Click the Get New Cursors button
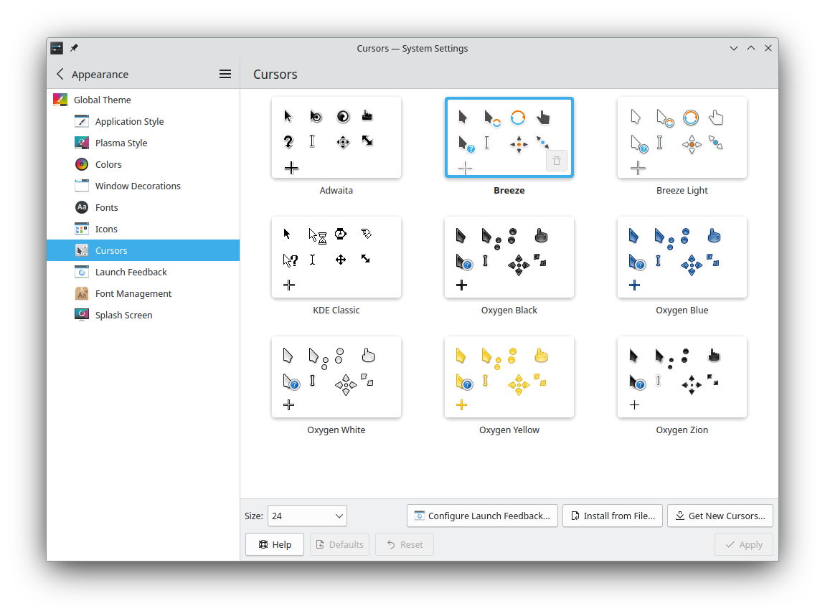Screen dimensions: 825x616 pyautogui.click(x=720, y=516)
